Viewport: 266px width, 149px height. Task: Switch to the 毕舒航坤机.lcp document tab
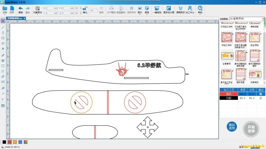(15, 18)
